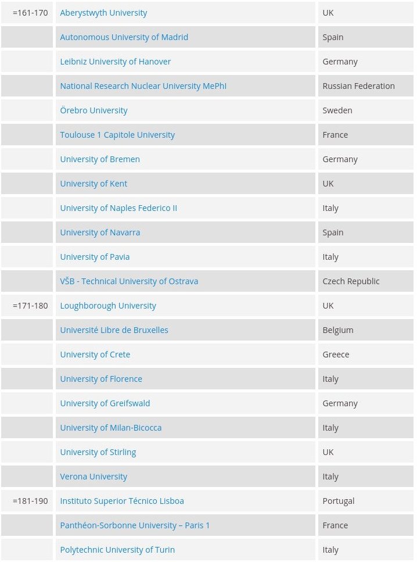
Task: Visit the Örebro University link
Action: [94, 110]
